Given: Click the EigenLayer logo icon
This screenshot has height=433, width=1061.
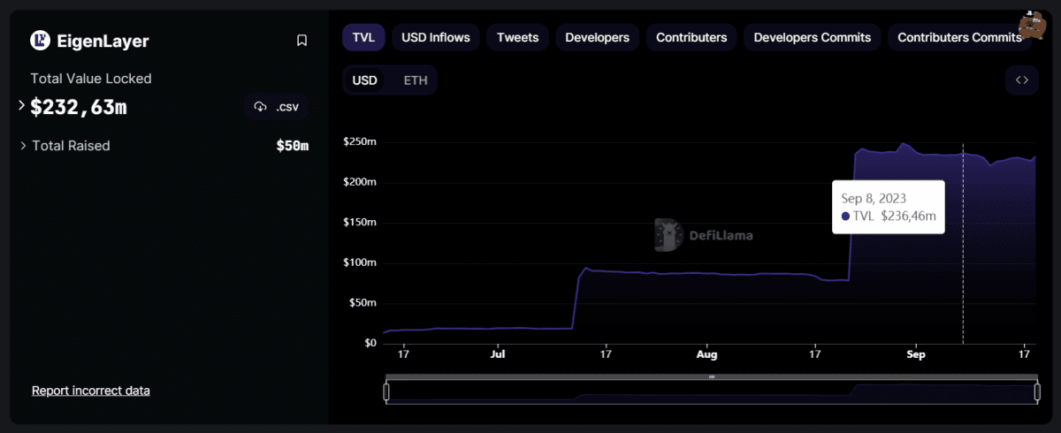Looking at the screenshot, I should (x=40, y=41).
